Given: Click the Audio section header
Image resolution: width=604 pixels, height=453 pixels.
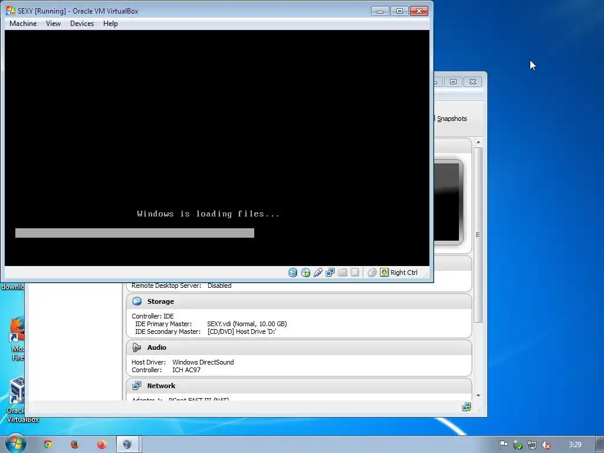Looking at the screenshot, I should (x=299, y=347).
